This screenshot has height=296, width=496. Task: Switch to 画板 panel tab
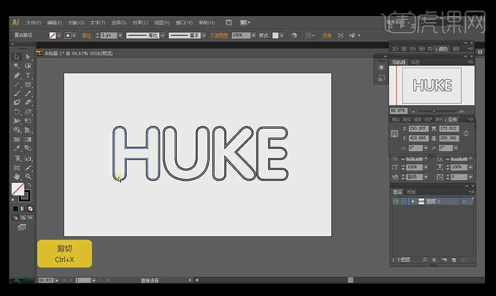click(x=411, y=192)
